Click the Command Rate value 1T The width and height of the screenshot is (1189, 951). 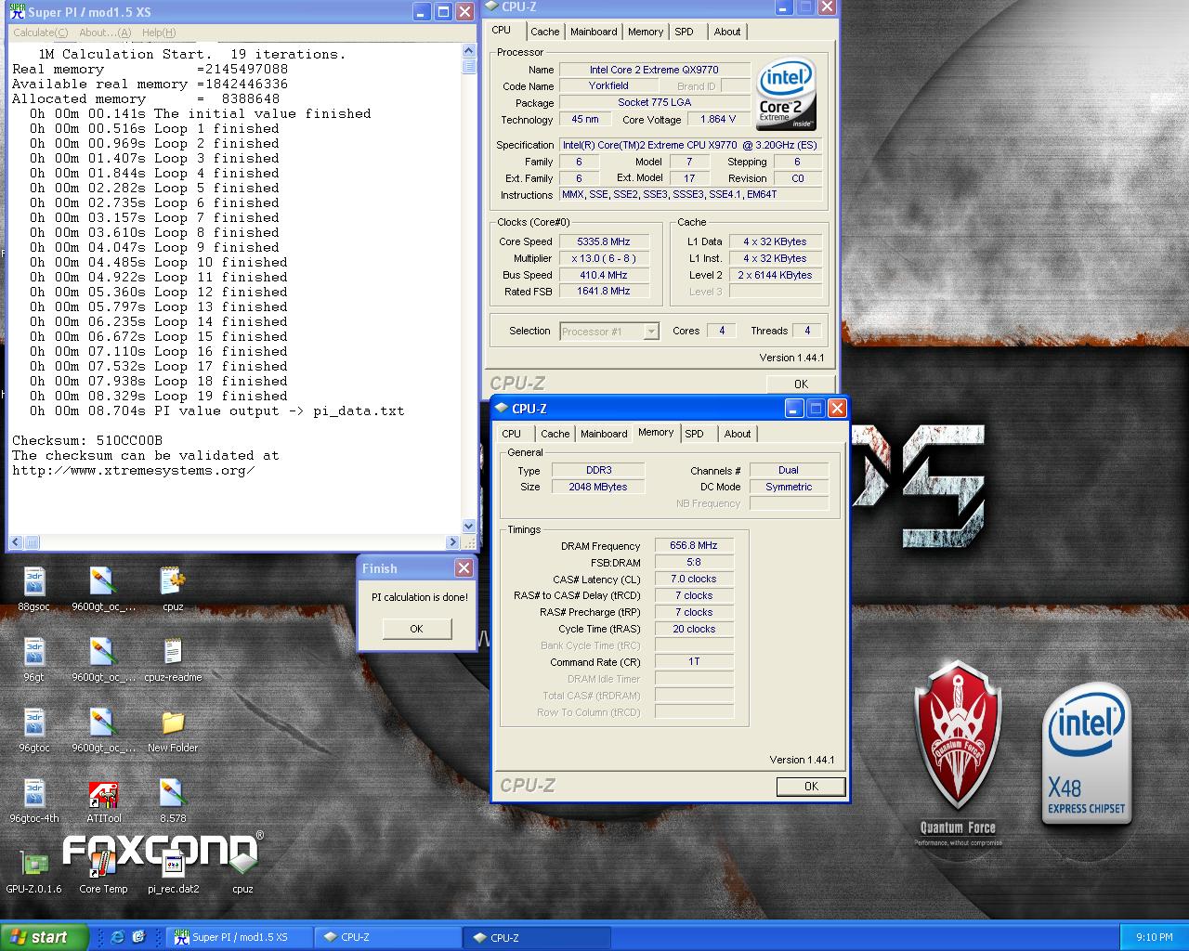[694, 662]
